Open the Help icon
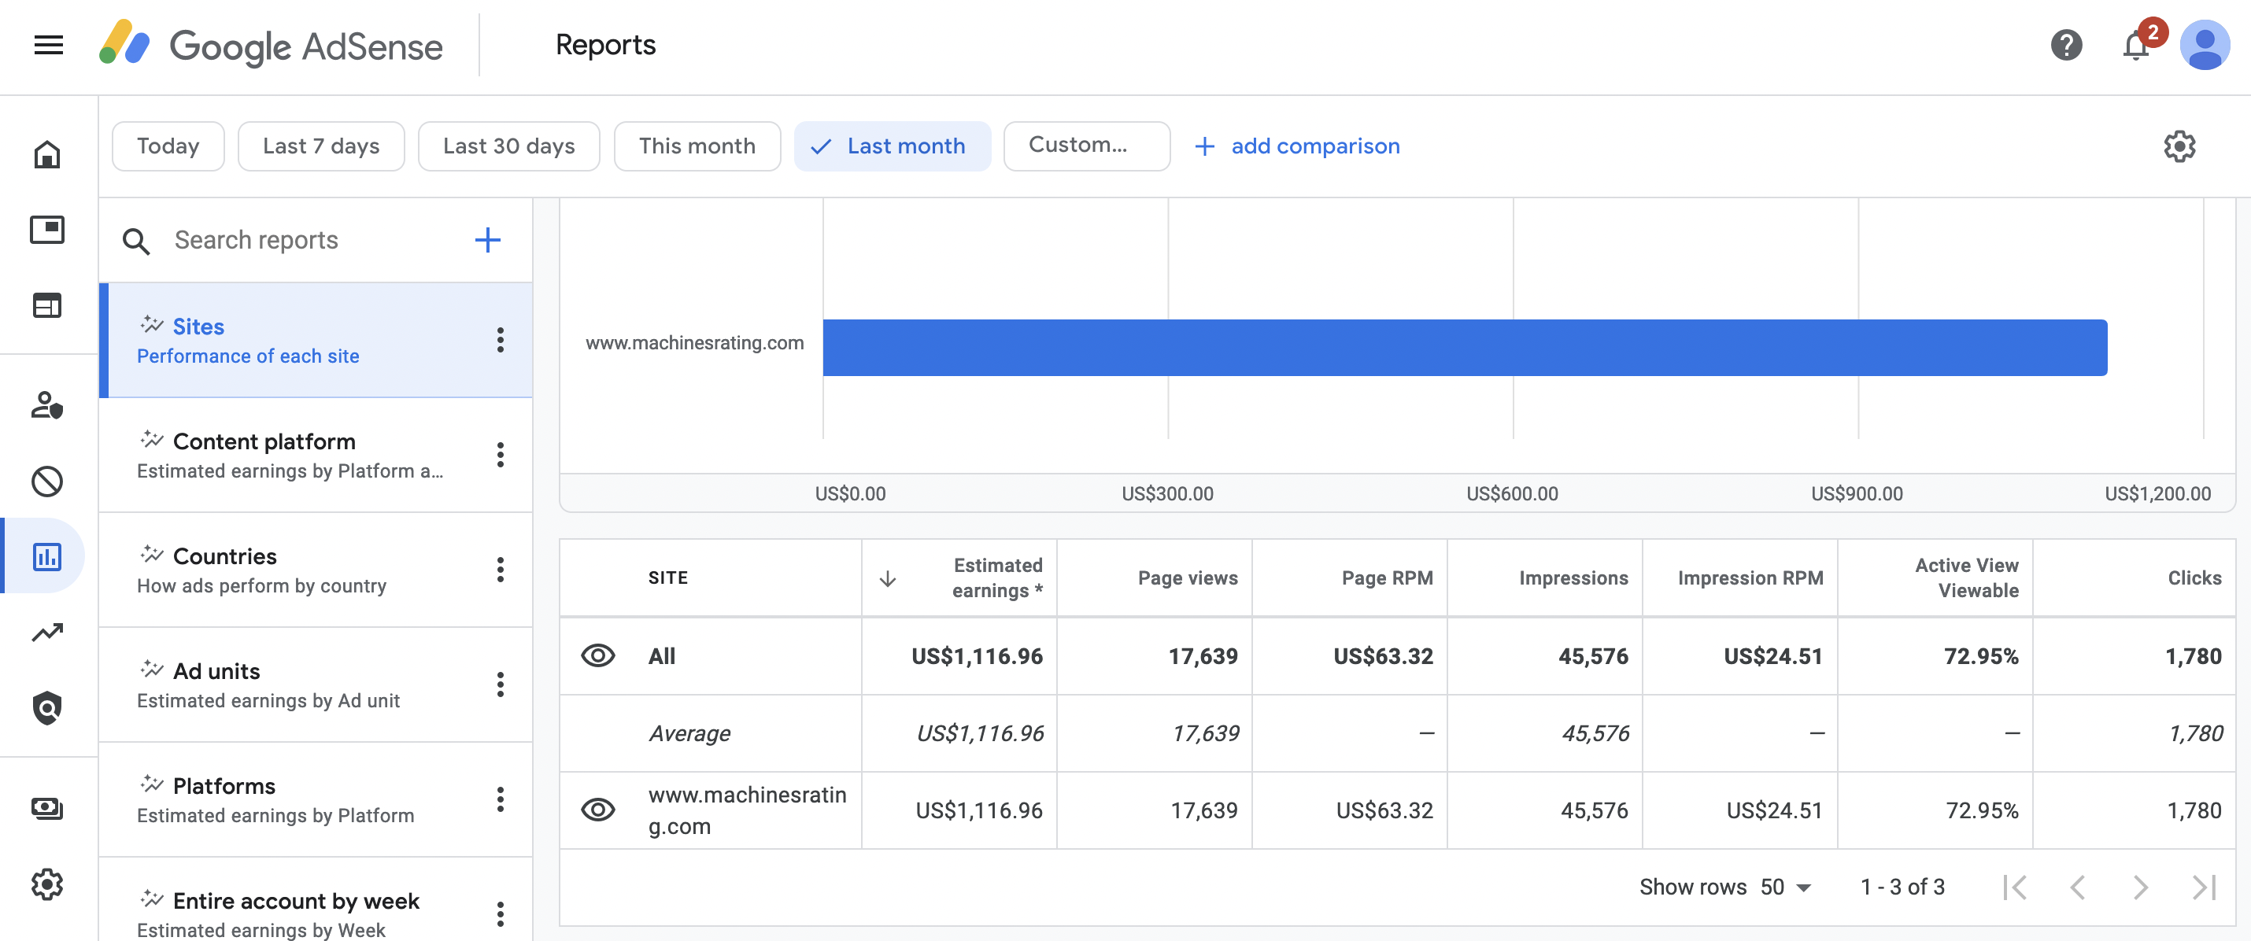Image resolution: width=2251 pixels, height=941 pixels. pos(2067,45)
